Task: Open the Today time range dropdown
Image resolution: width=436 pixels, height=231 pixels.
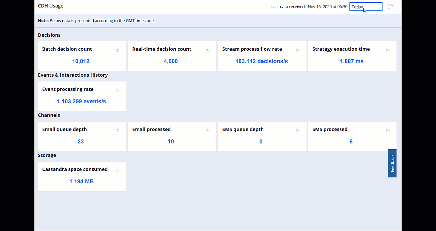Action: pyautogui.click(x=365, y=7)
